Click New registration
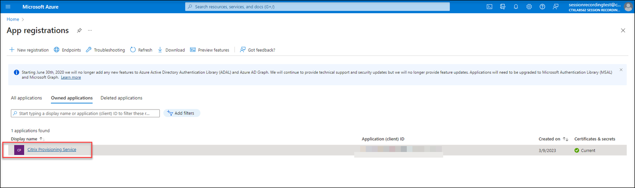 29,50
